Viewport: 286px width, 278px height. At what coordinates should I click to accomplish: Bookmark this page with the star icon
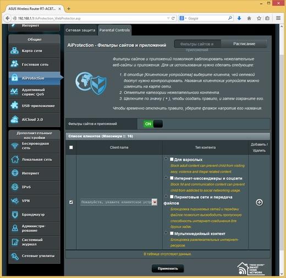click(259, 18)
